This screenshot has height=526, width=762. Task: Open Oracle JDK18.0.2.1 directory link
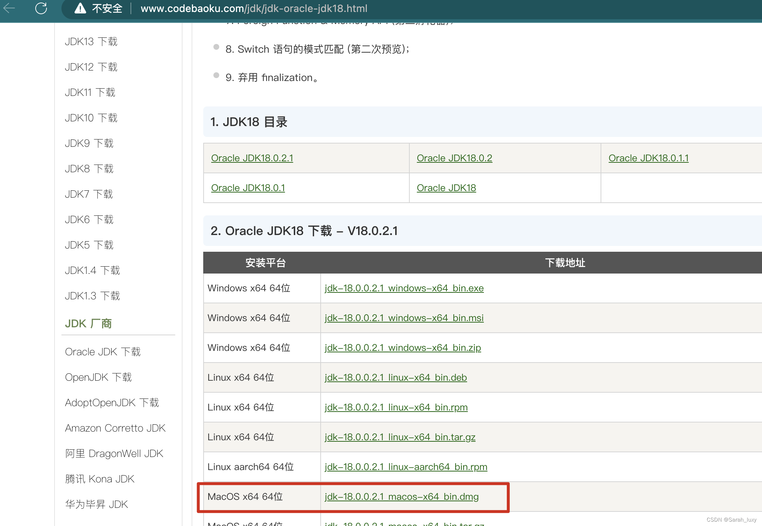point(252,158)
